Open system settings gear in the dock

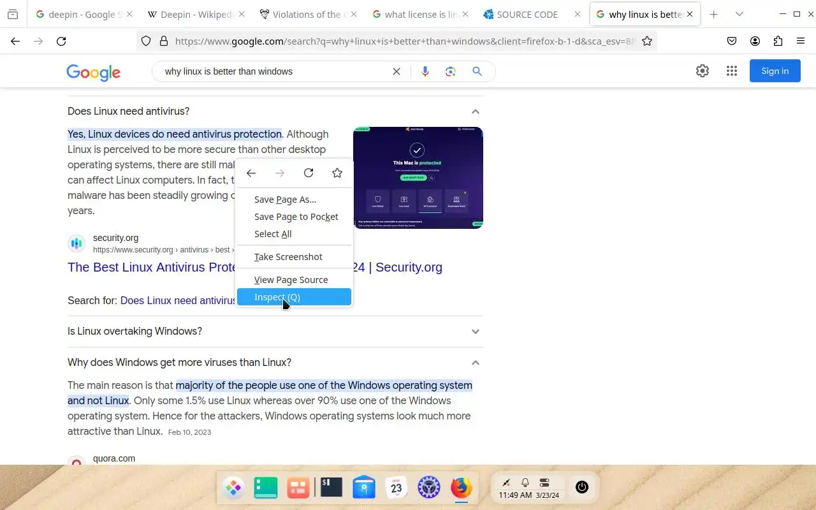(x=429, y=488)
